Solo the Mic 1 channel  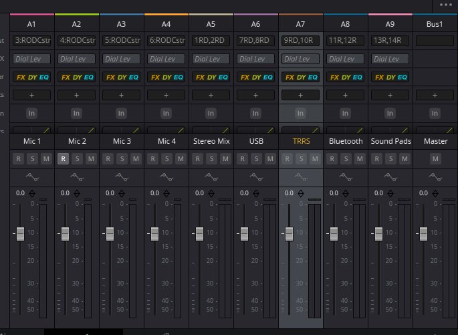click(32, 159)
